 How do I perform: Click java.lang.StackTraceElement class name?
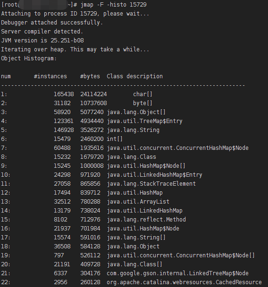(x=151, y=184)
